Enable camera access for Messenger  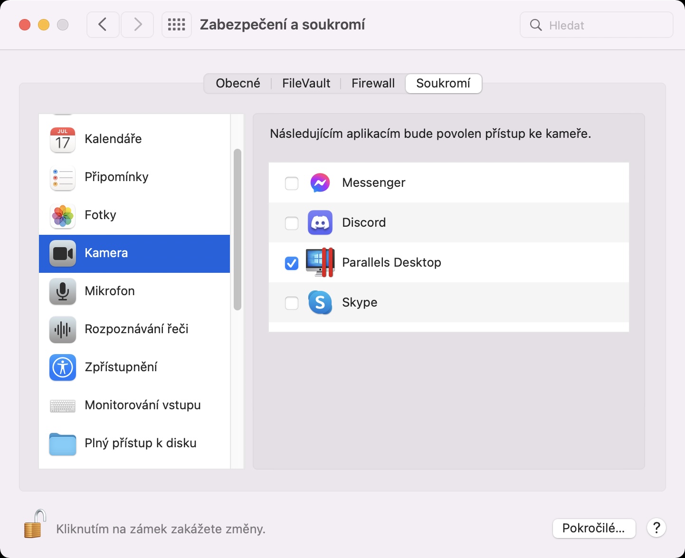tap(292, 183)
